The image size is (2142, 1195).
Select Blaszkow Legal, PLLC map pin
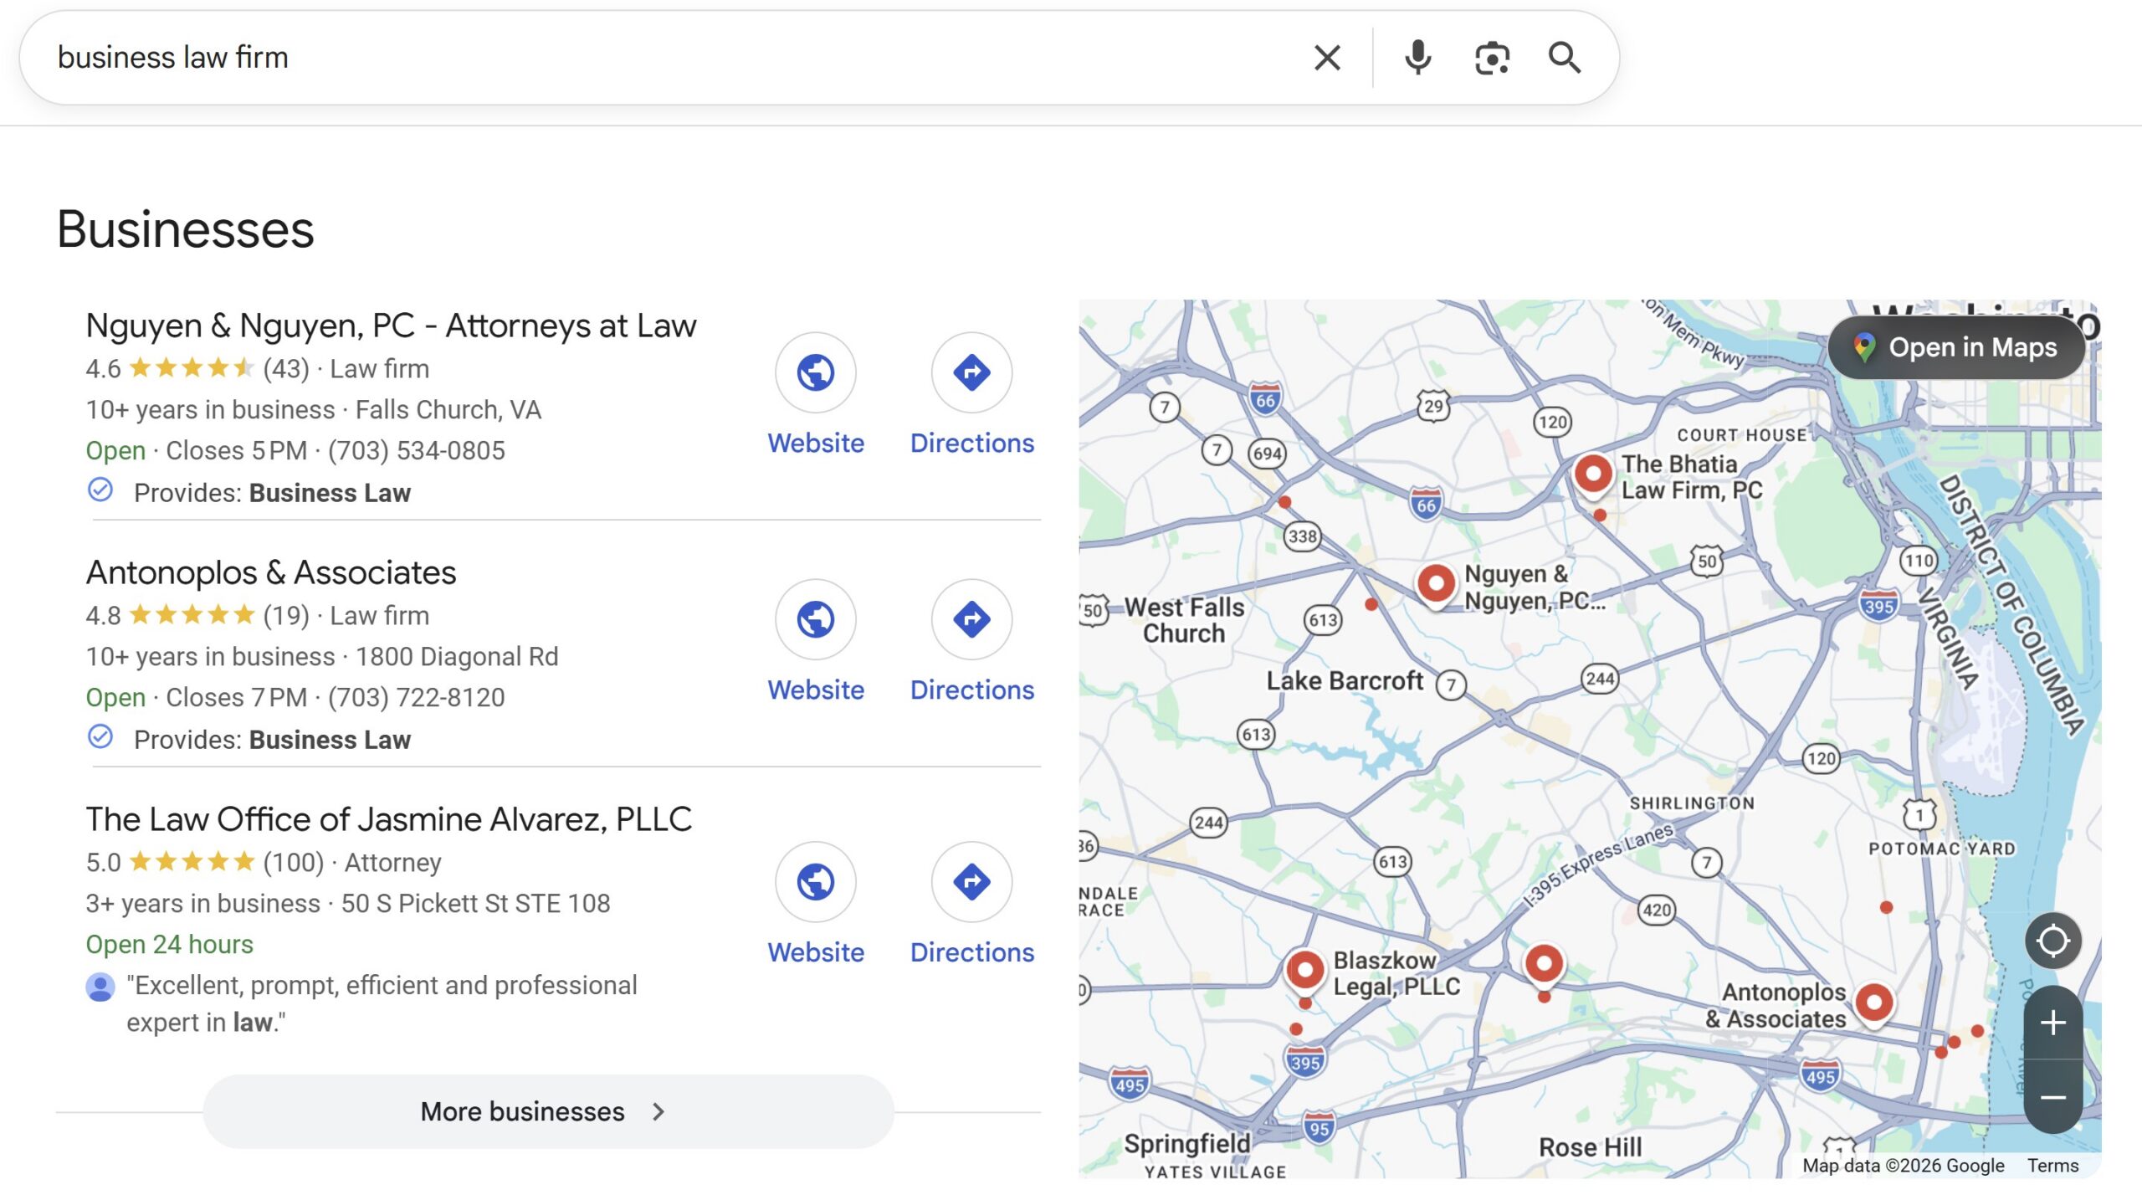(x=1304, y=970)
